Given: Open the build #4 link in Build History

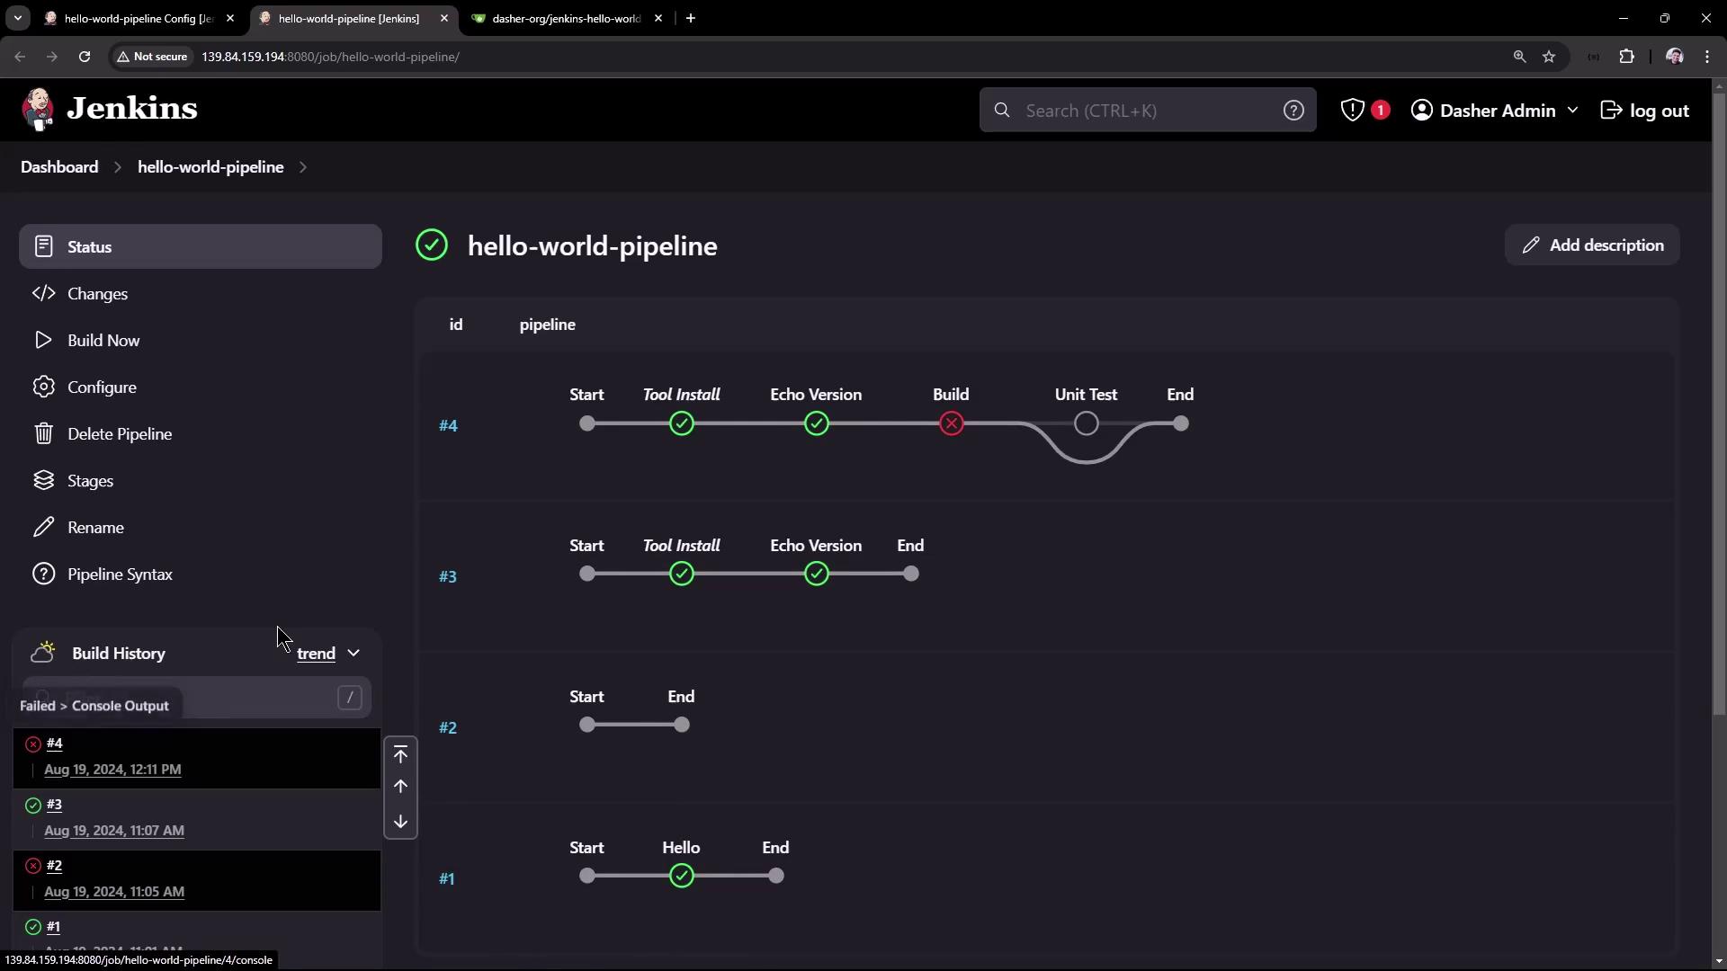Looking at the screenshot, I should click(x=54, y=744).
